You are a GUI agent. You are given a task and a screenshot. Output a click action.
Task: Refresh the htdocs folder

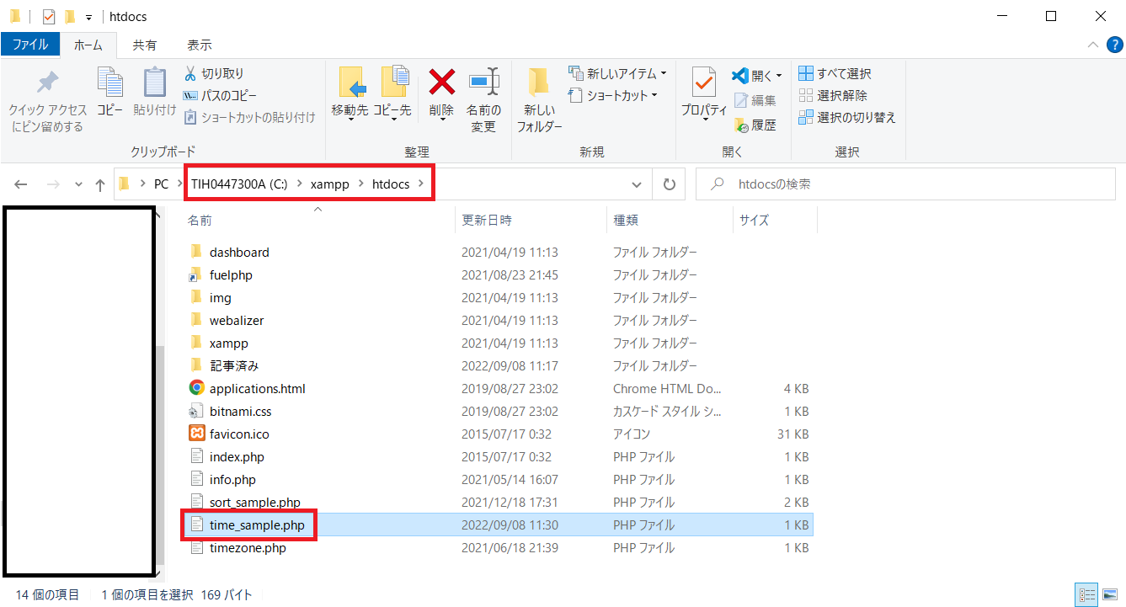pyautogui.click(x=670, y=184)
